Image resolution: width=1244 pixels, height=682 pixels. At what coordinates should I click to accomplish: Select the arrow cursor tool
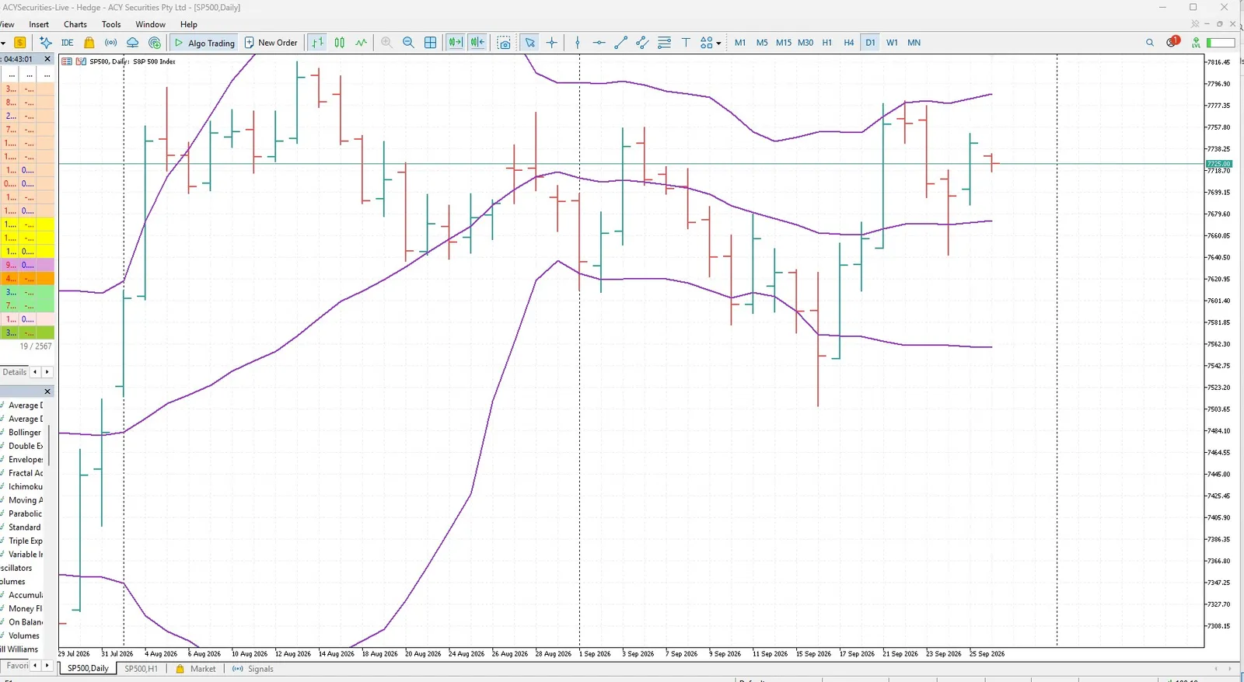(529, 43)
